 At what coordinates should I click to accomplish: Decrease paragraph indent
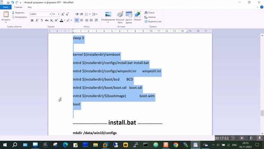[x=77, y=14]
